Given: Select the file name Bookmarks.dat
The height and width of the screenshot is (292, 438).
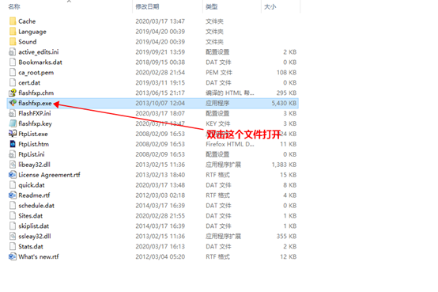Looking at the screenshot, I should (40, 62).
